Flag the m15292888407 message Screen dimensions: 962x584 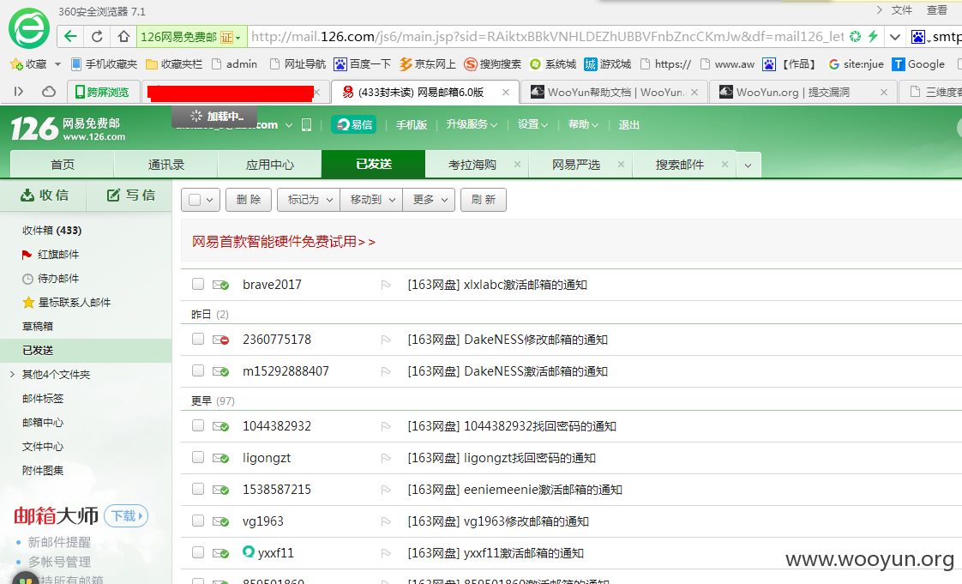pos(386,371)
